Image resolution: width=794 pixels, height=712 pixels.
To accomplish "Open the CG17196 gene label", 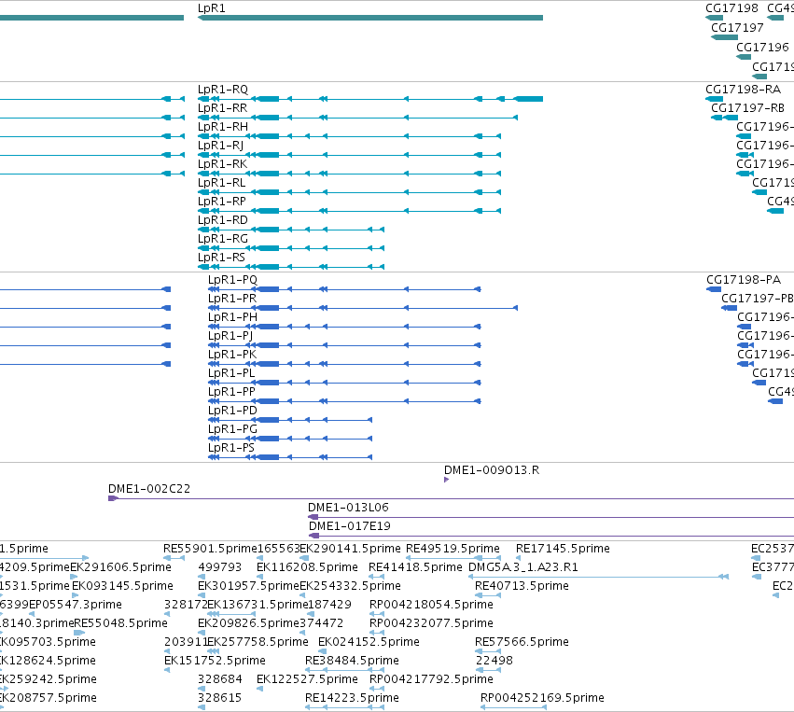I will coord(762,47).
